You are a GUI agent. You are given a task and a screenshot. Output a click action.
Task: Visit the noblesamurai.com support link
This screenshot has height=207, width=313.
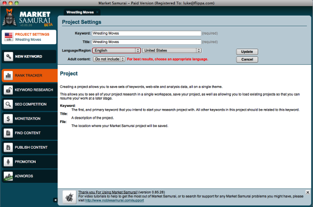(x=115, y=200)
